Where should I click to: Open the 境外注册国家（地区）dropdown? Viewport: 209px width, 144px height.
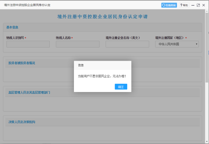[x=177, y=44]
